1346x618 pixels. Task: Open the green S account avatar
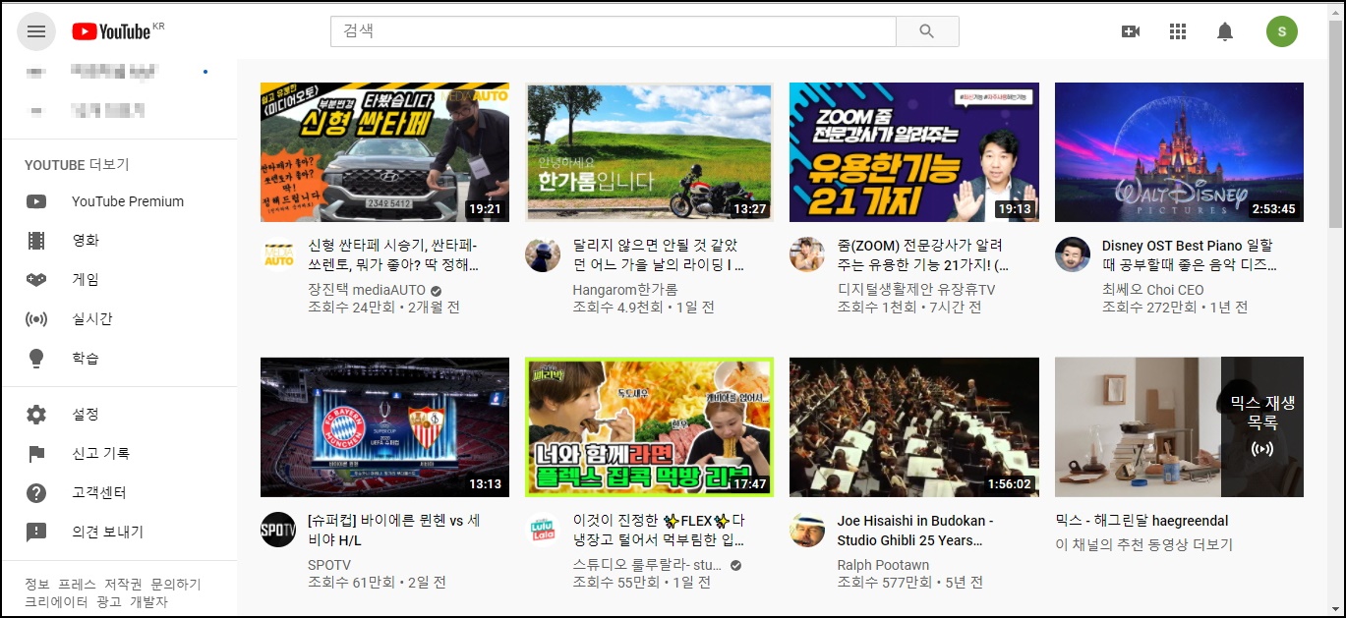tap(1282, 31)
